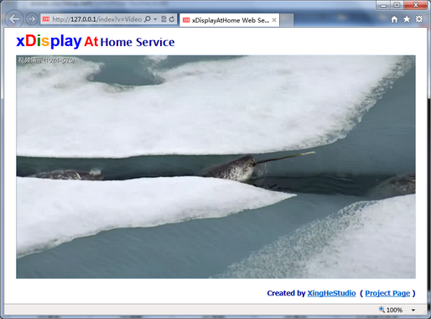Expand the address bar autocomplete dropdown arrow
This screenshot has height=319, width=431.
pyautogui.click(x=155, y=19)
